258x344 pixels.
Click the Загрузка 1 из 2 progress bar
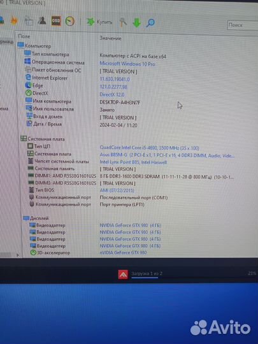(x=145, y=278)
